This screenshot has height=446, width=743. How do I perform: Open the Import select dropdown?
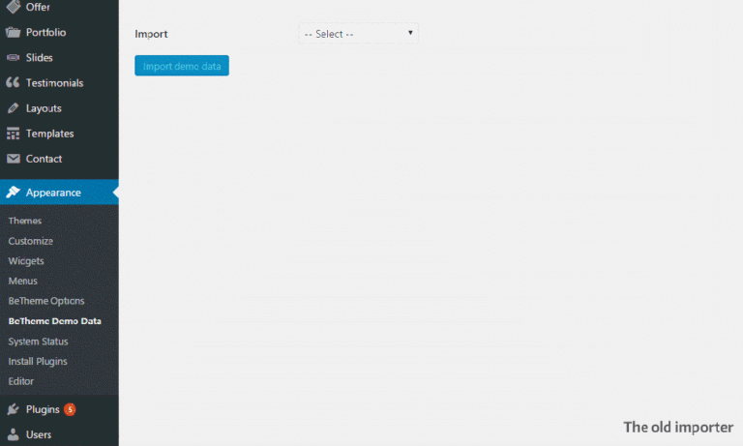(358, 34)
